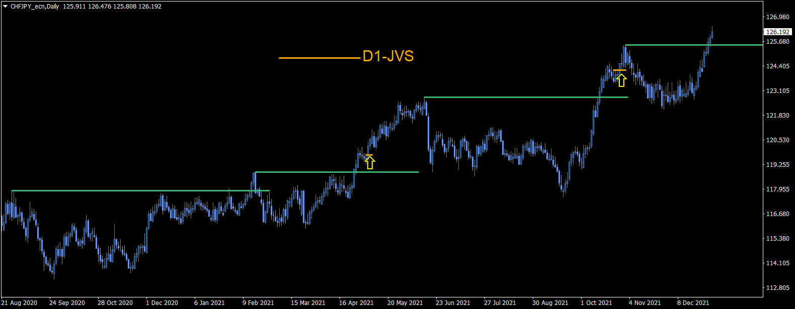Select the green line between 119.255 and 117.955
The image size is (795, 309).
(337, 172)
